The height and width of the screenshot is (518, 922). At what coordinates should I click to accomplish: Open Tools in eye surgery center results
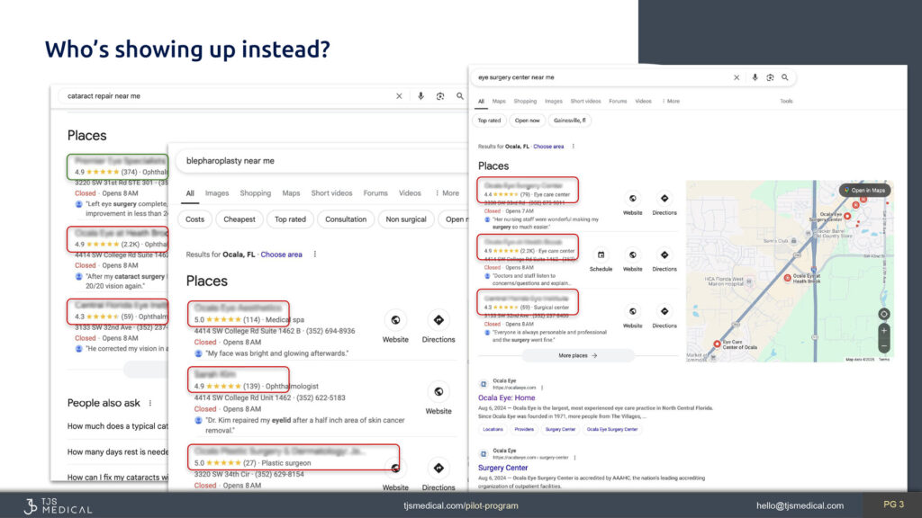click(786, 101)
